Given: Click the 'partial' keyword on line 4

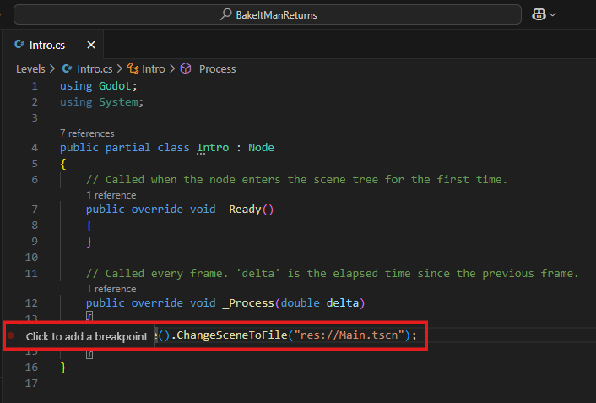Looking at the screenshot, I should tap(127, 148).
